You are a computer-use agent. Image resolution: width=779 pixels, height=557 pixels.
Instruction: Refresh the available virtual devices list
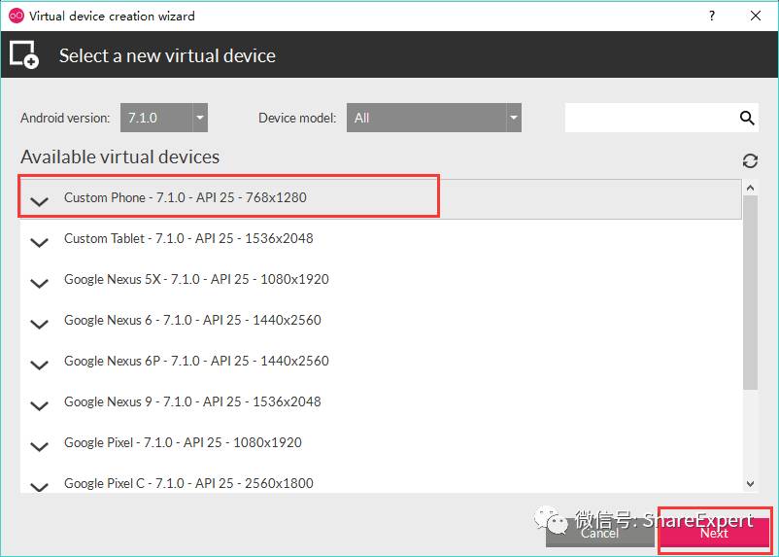click(750, 160)
